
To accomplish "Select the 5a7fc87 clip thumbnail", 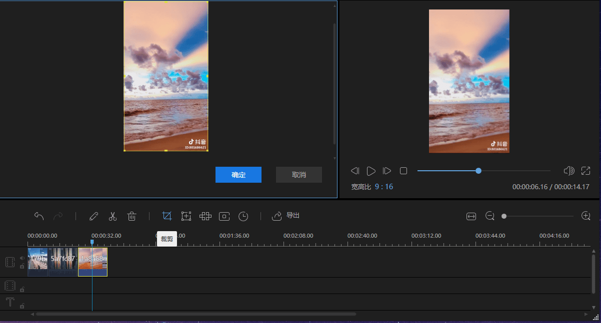I will tap(63, 262).
